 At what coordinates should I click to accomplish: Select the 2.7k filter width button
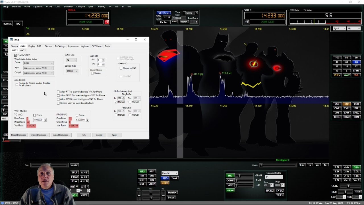(x=356, y=172)
